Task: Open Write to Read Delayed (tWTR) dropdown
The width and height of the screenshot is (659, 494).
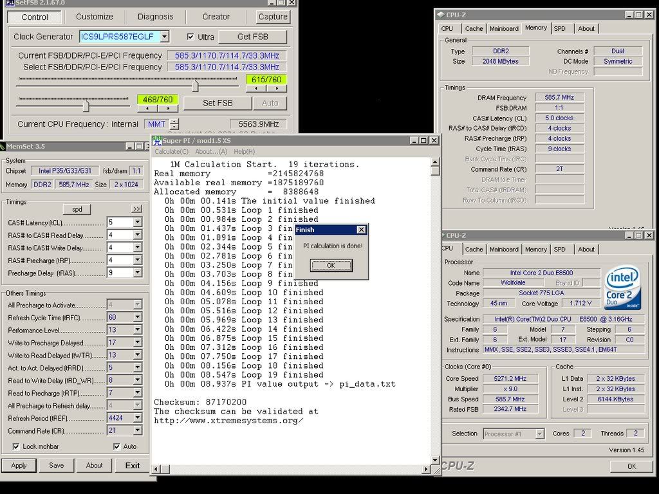Action: [x=138, y=355]
